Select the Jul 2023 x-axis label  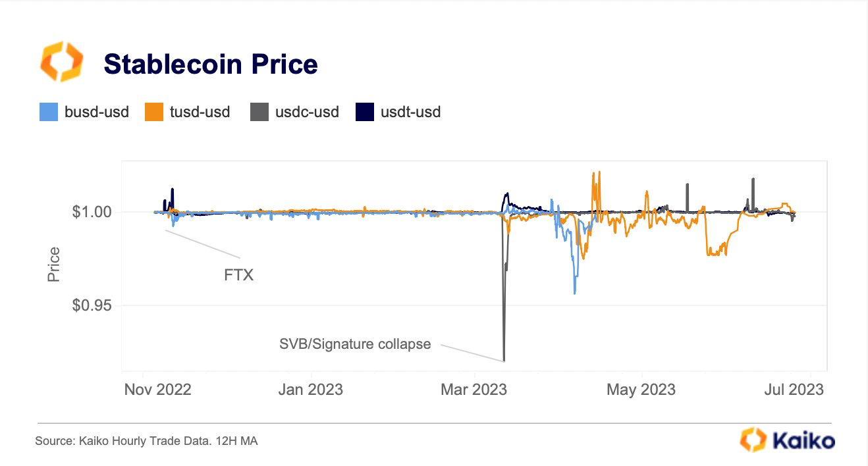coord(794,390)
